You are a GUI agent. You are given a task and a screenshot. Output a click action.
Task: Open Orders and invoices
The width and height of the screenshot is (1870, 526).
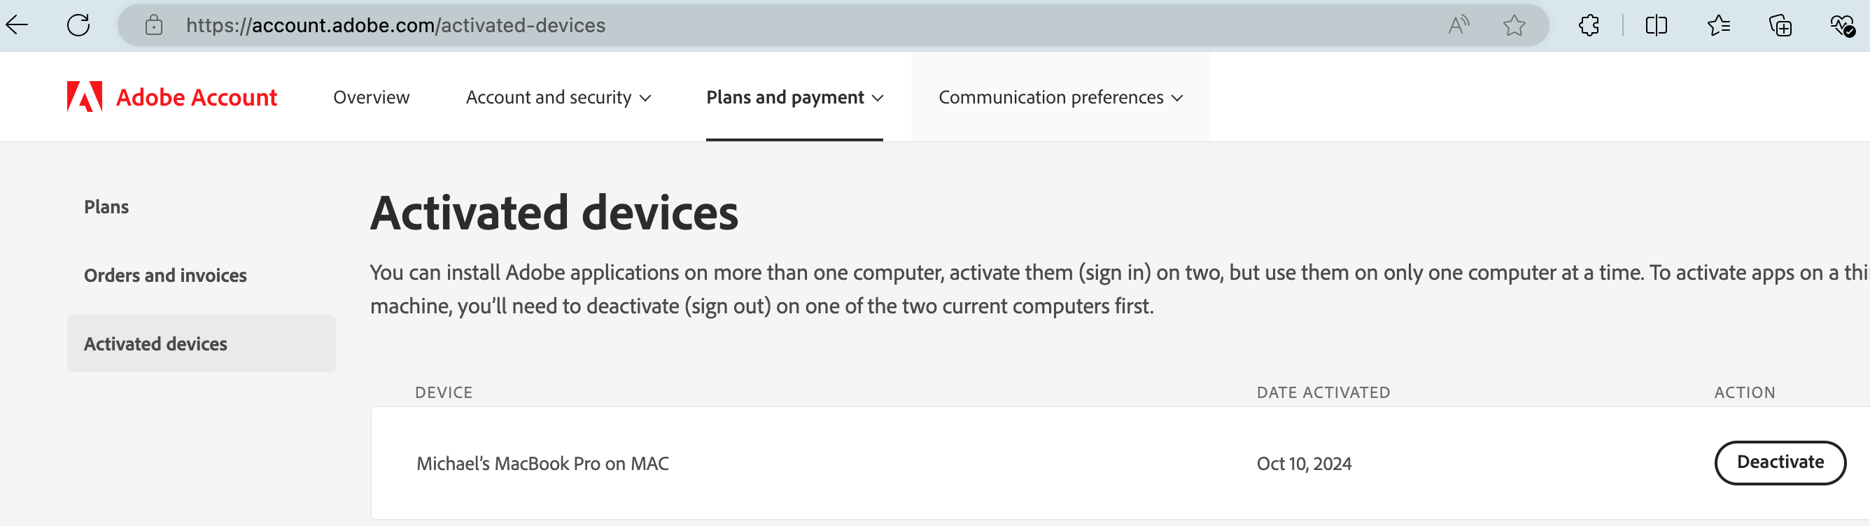pos(165,275)
